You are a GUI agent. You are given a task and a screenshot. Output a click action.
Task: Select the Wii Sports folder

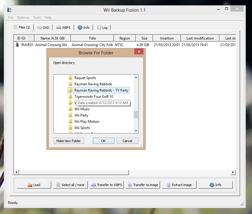click(x=82, y=128)
